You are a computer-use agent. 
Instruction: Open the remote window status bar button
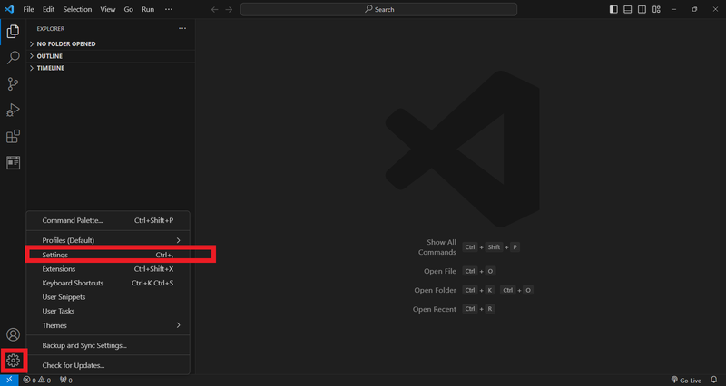(9, 380)
